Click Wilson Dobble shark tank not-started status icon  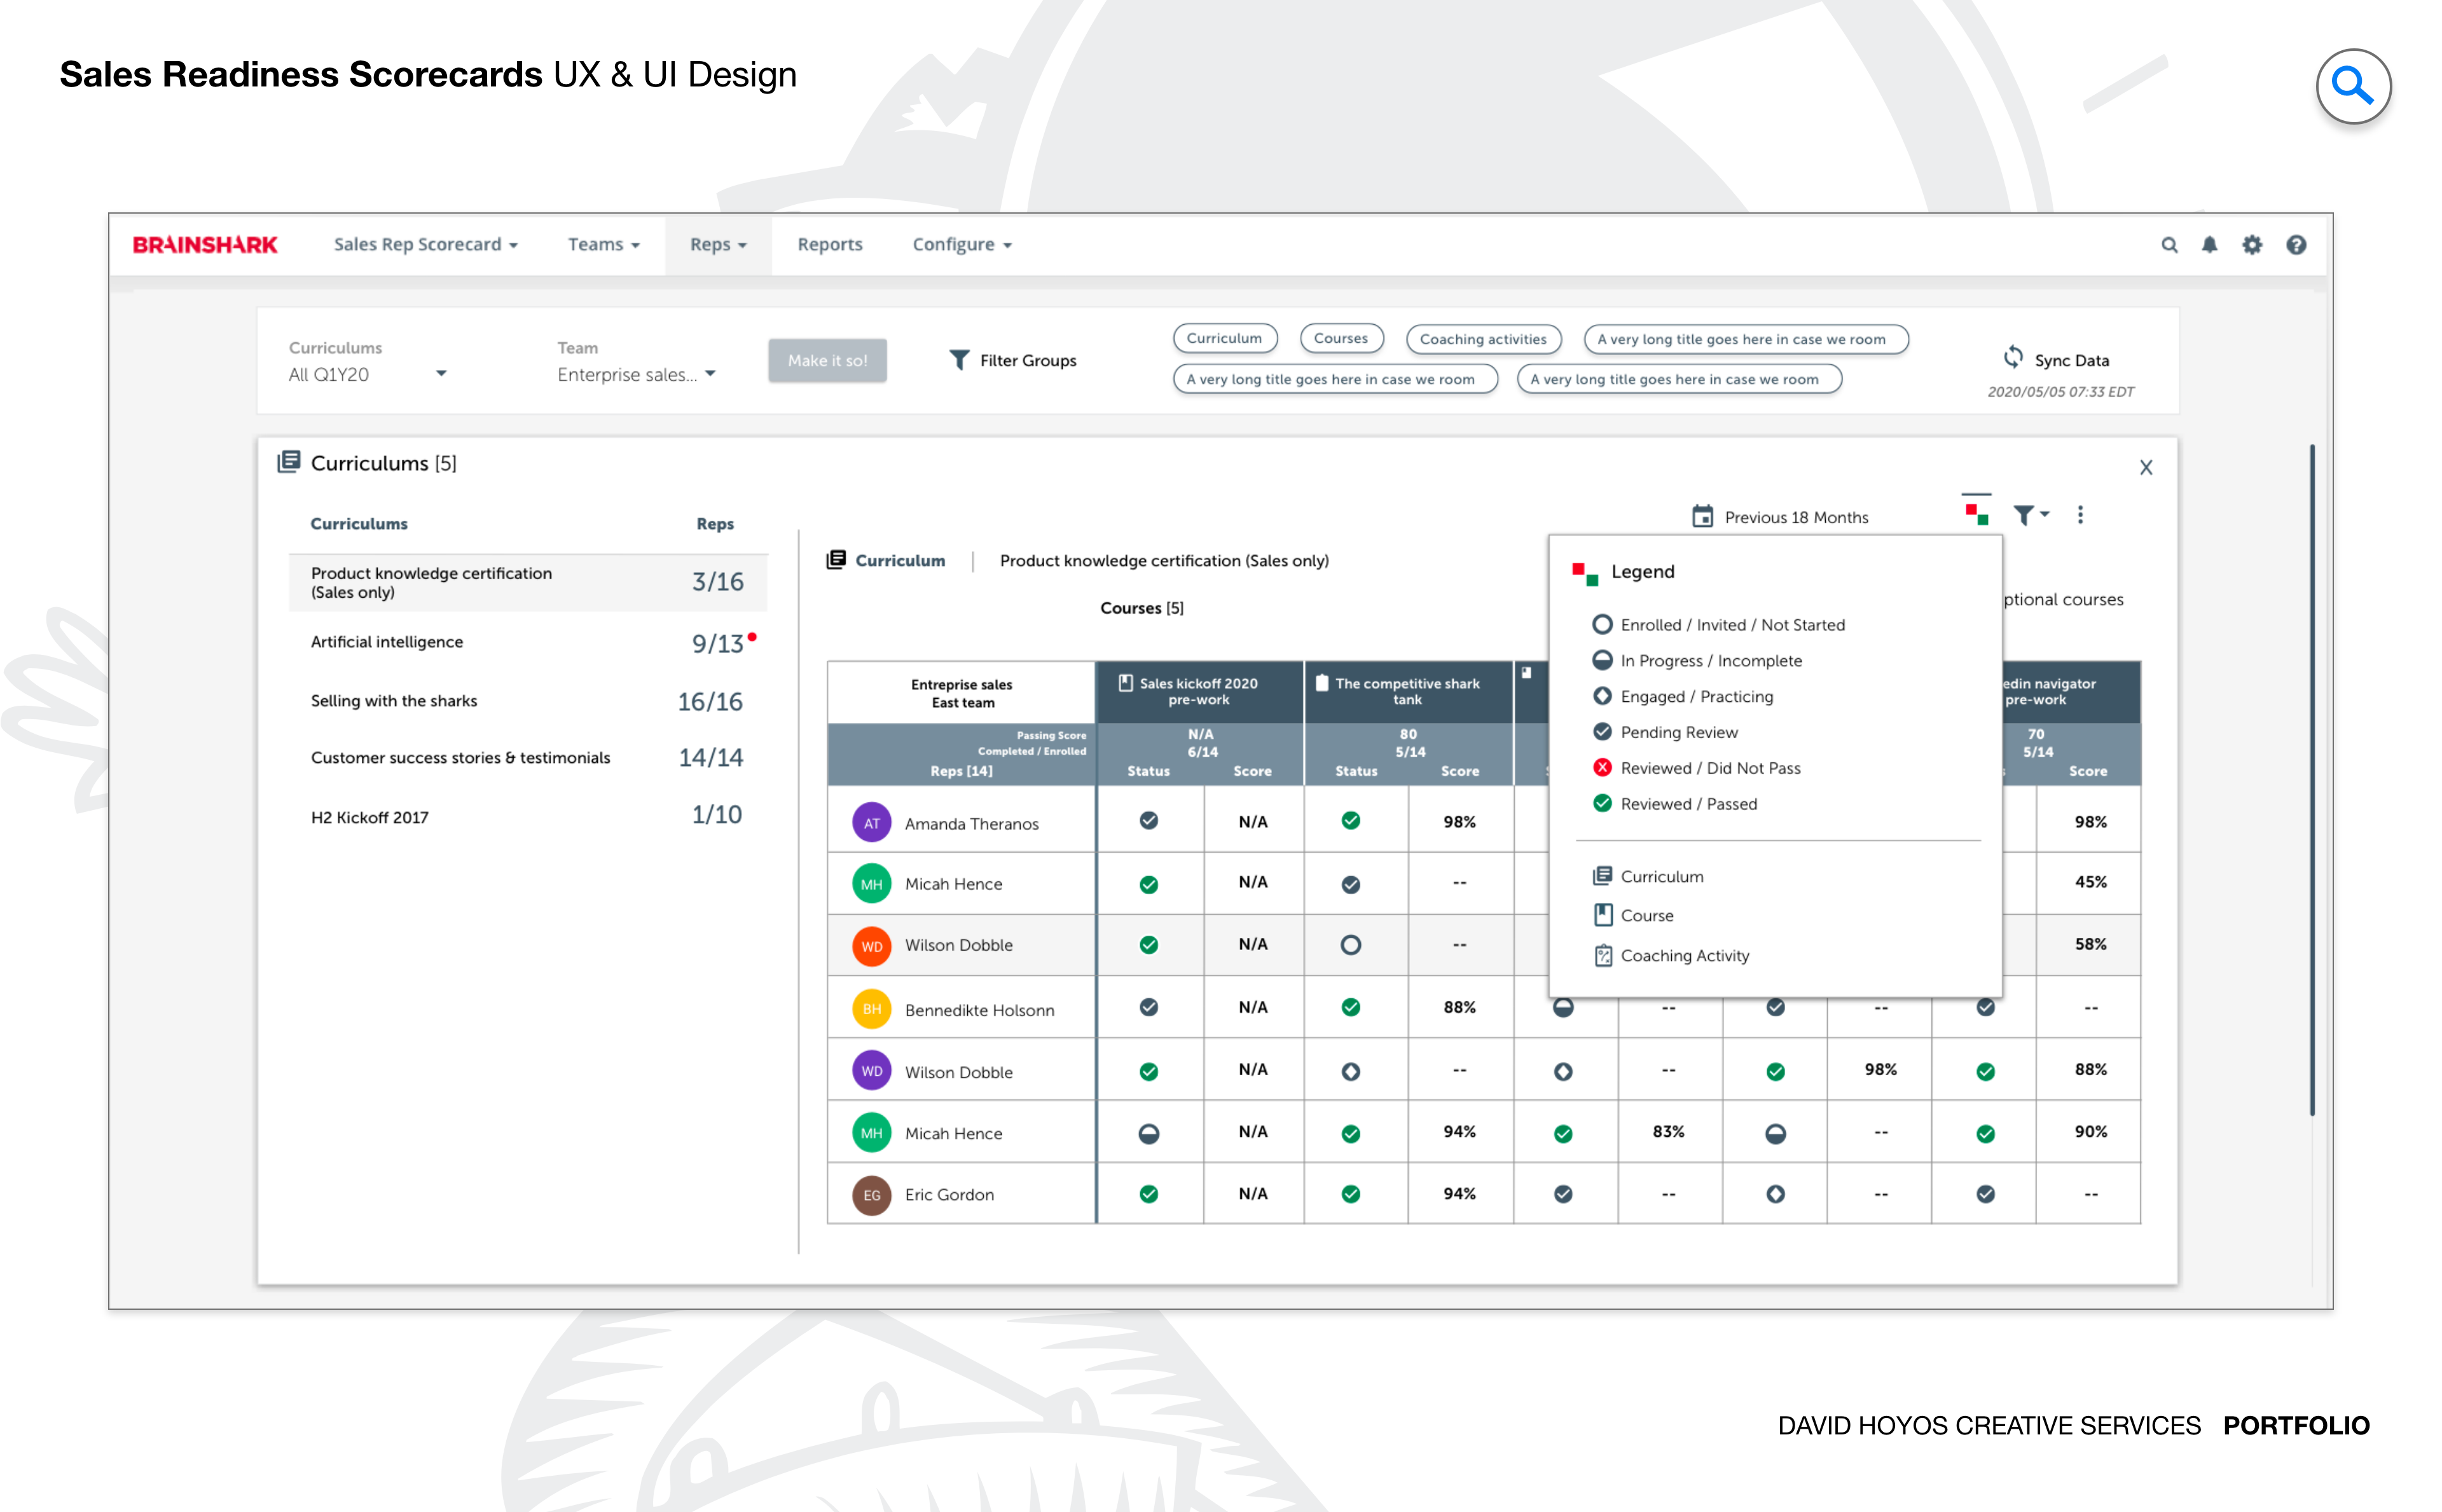(x=1350, y=945)
